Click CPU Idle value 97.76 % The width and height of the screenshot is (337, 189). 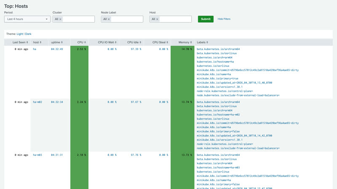click(136, 155)
